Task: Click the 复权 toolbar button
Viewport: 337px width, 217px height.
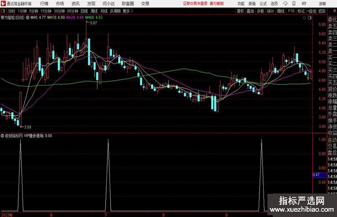Action: coord(240,11)
